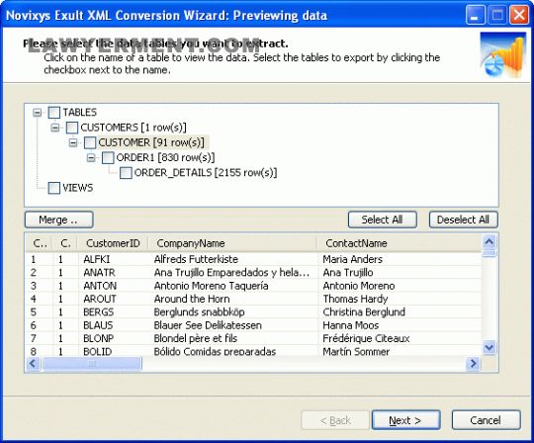Go to the Next wizard step
The width and height of the screenshot is (534, 443).
(x=406, y=420)
